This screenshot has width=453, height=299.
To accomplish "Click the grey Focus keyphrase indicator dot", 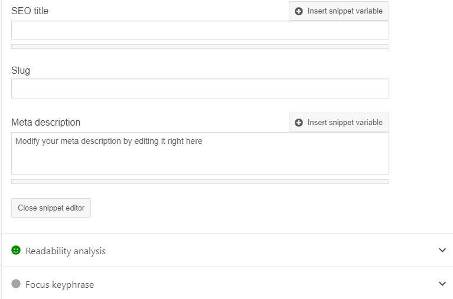I will tap(16, 284).
